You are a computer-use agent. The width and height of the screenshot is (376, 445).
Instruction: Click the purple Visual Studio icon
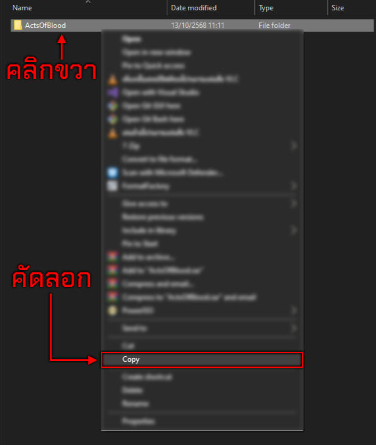click(113, 92)
